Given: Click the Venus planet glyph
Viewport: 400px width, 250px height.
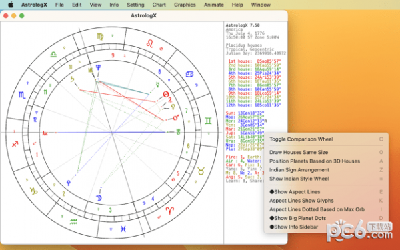Looking at the screenshot, I should pyautogui.click(x=173, y=107).
